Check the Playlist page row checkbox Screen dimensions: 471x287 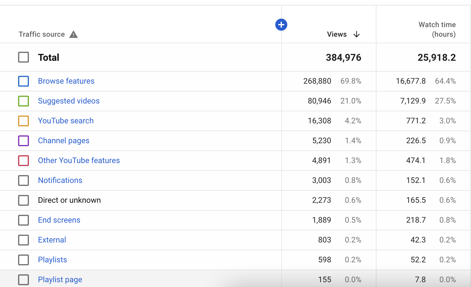23,280
